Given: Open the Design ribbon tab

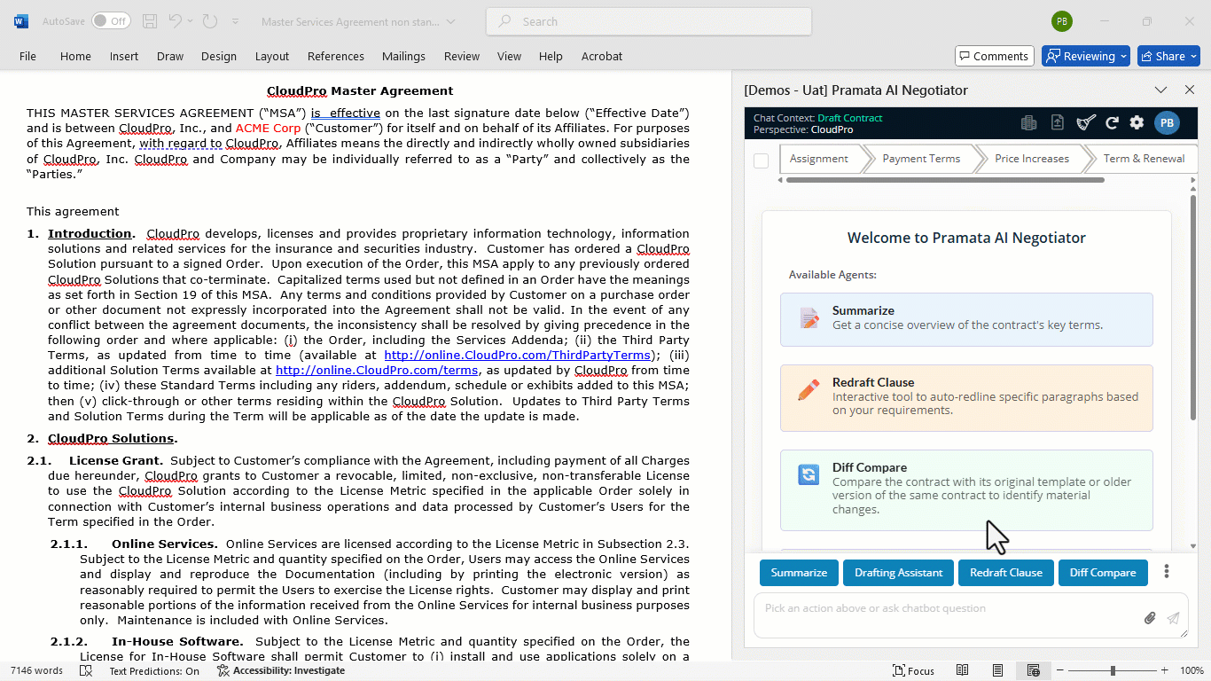Looking at the screenshot, I should pos(219,56).
